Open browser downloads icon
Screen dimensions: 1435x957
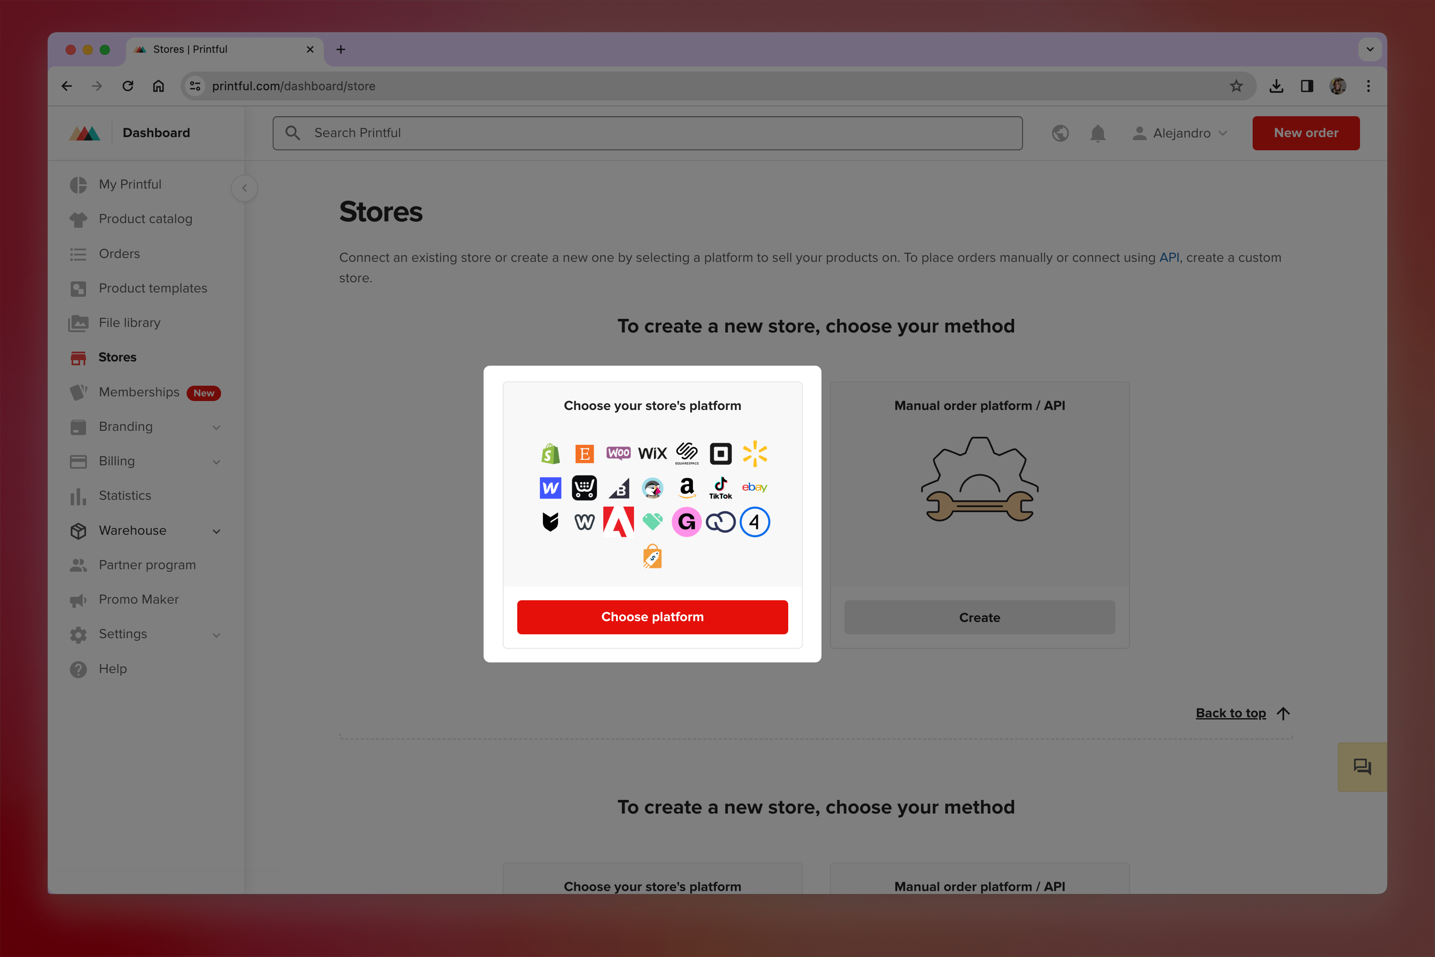(x=1276, y=86)
